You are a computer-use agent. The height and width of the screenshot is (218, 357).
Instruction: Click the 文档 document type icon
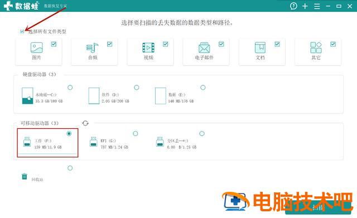coord(260,48)
